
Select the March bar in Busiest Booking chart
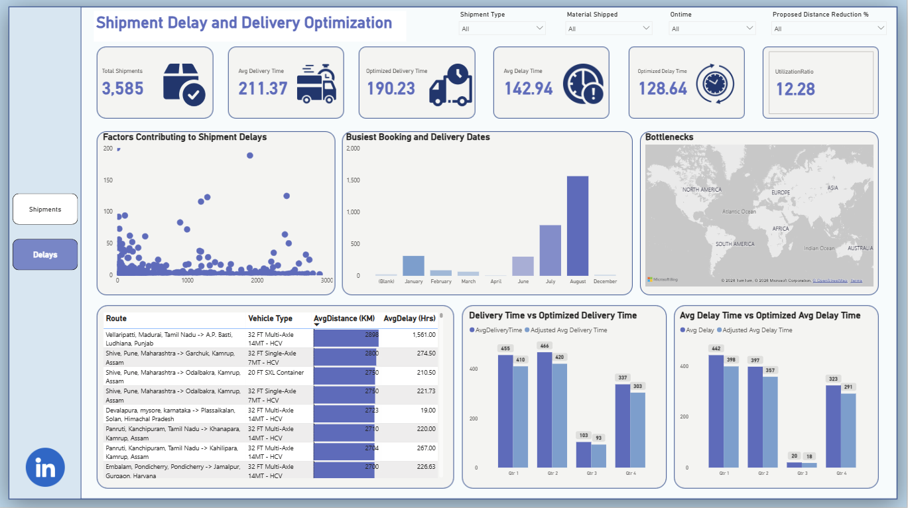(468, 274)
